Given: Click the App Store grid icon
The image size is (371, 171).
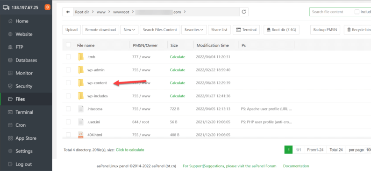Looking at the screenshot, I should coord(10,138).
